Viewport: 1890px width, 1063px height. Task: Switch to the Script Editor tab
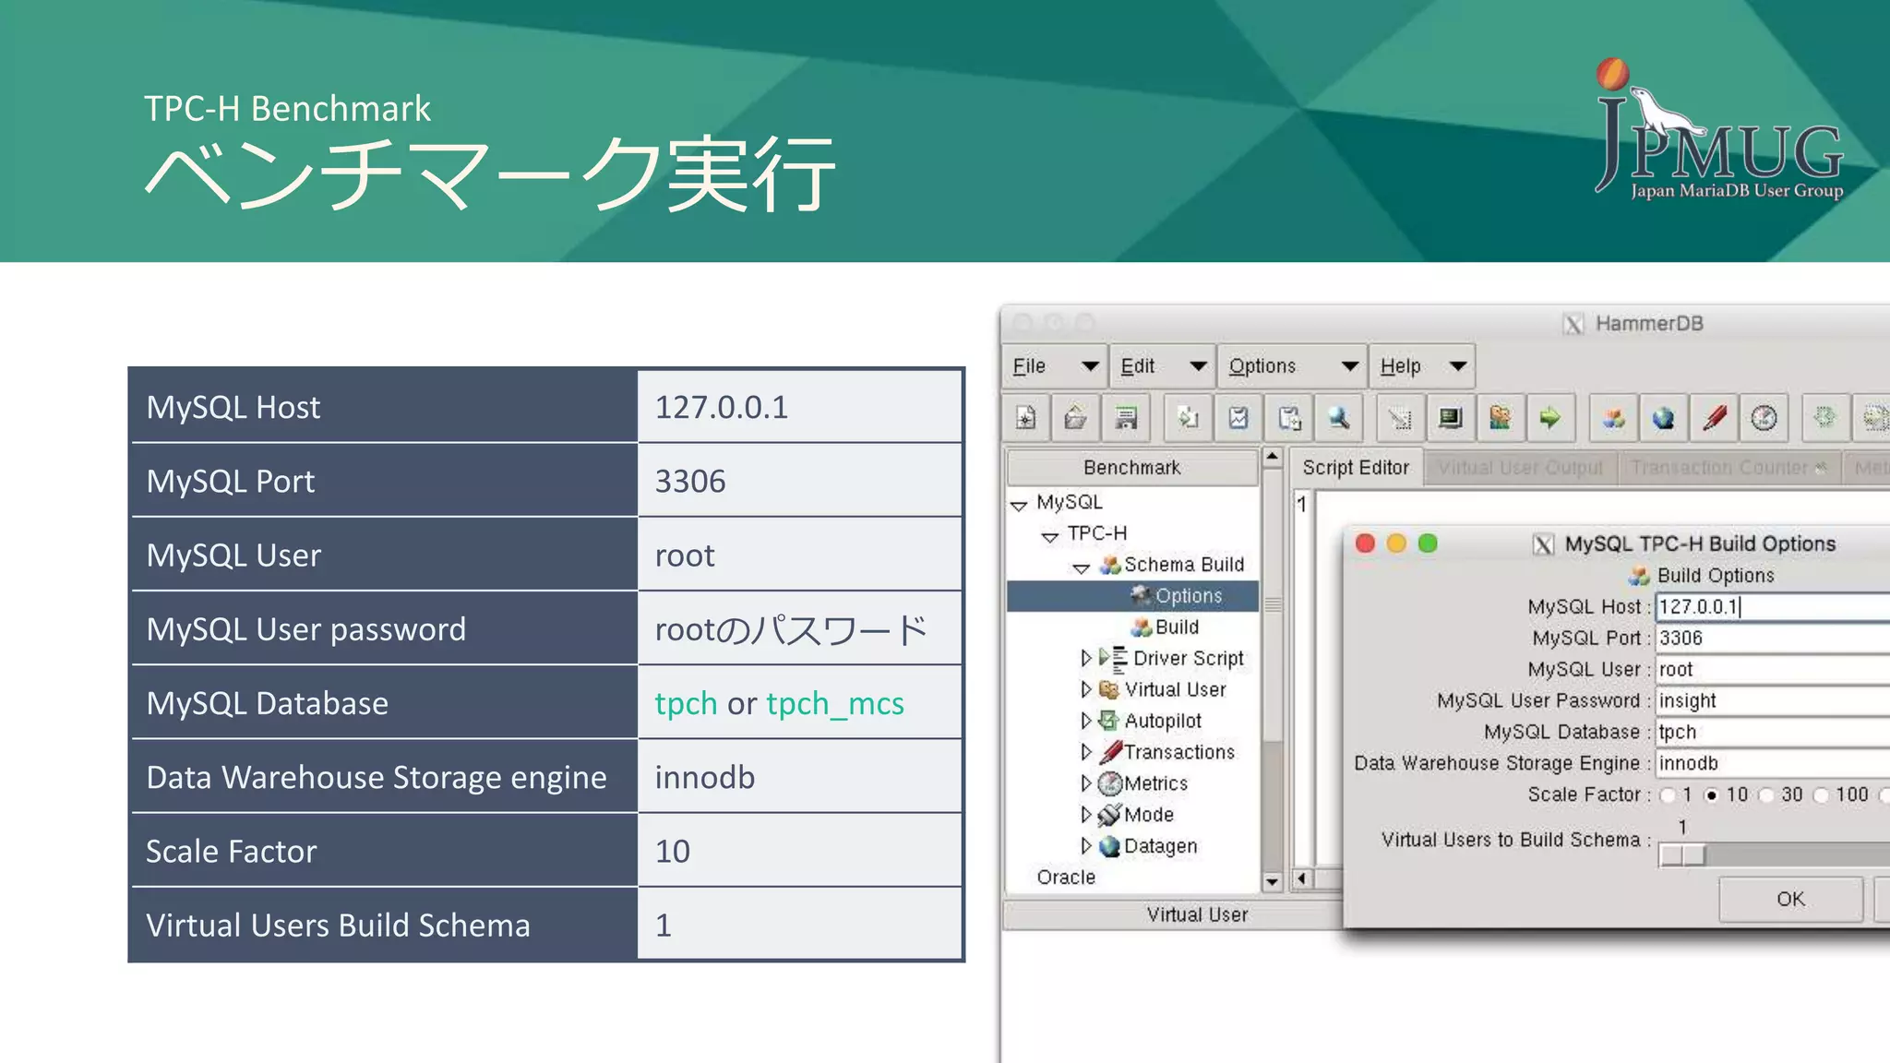point(1356,468)
